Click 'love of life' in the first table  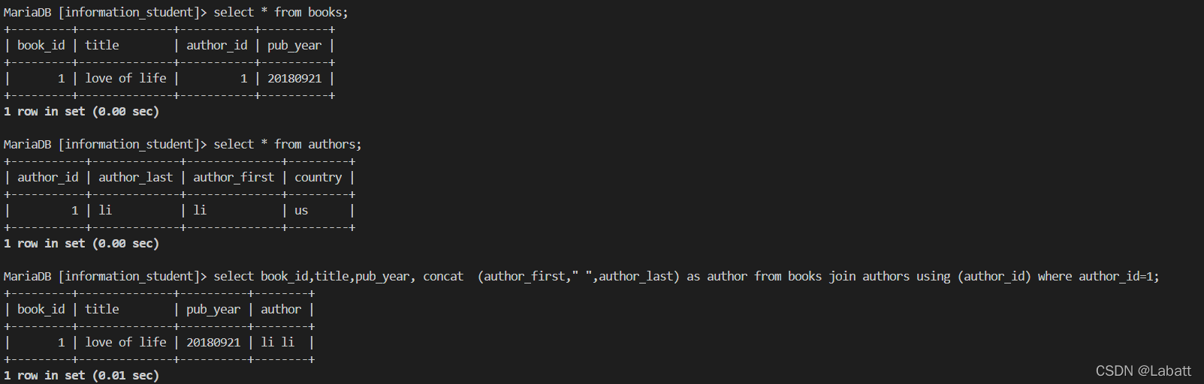coord(126,79)
